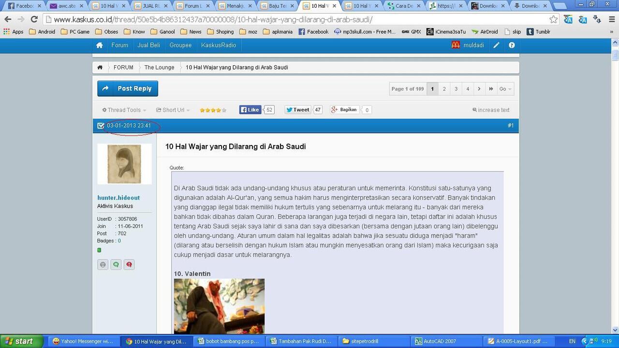Open Facebook bookmark in bookmarks bar
Viewport: 619px width, 348px height.
[x=313, y=32]
